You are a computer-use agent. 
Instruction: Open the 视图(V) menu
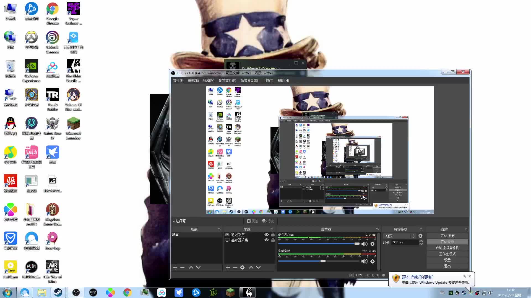(209, 81)
